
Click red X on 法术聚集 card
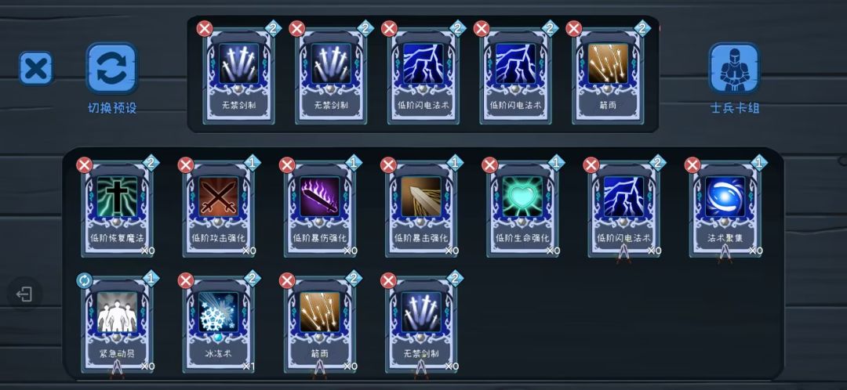tap(693, 165)
